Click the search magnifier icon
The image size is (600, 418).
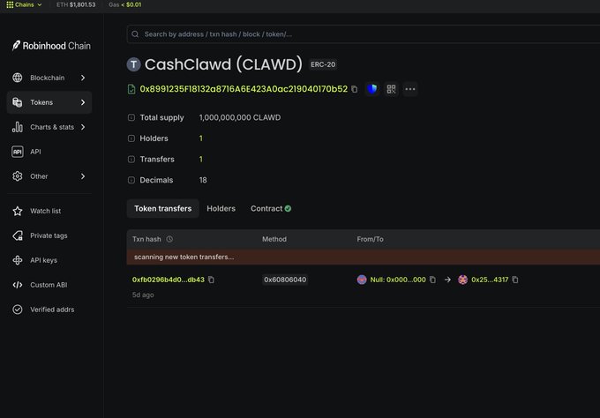[x=135, y=34]
